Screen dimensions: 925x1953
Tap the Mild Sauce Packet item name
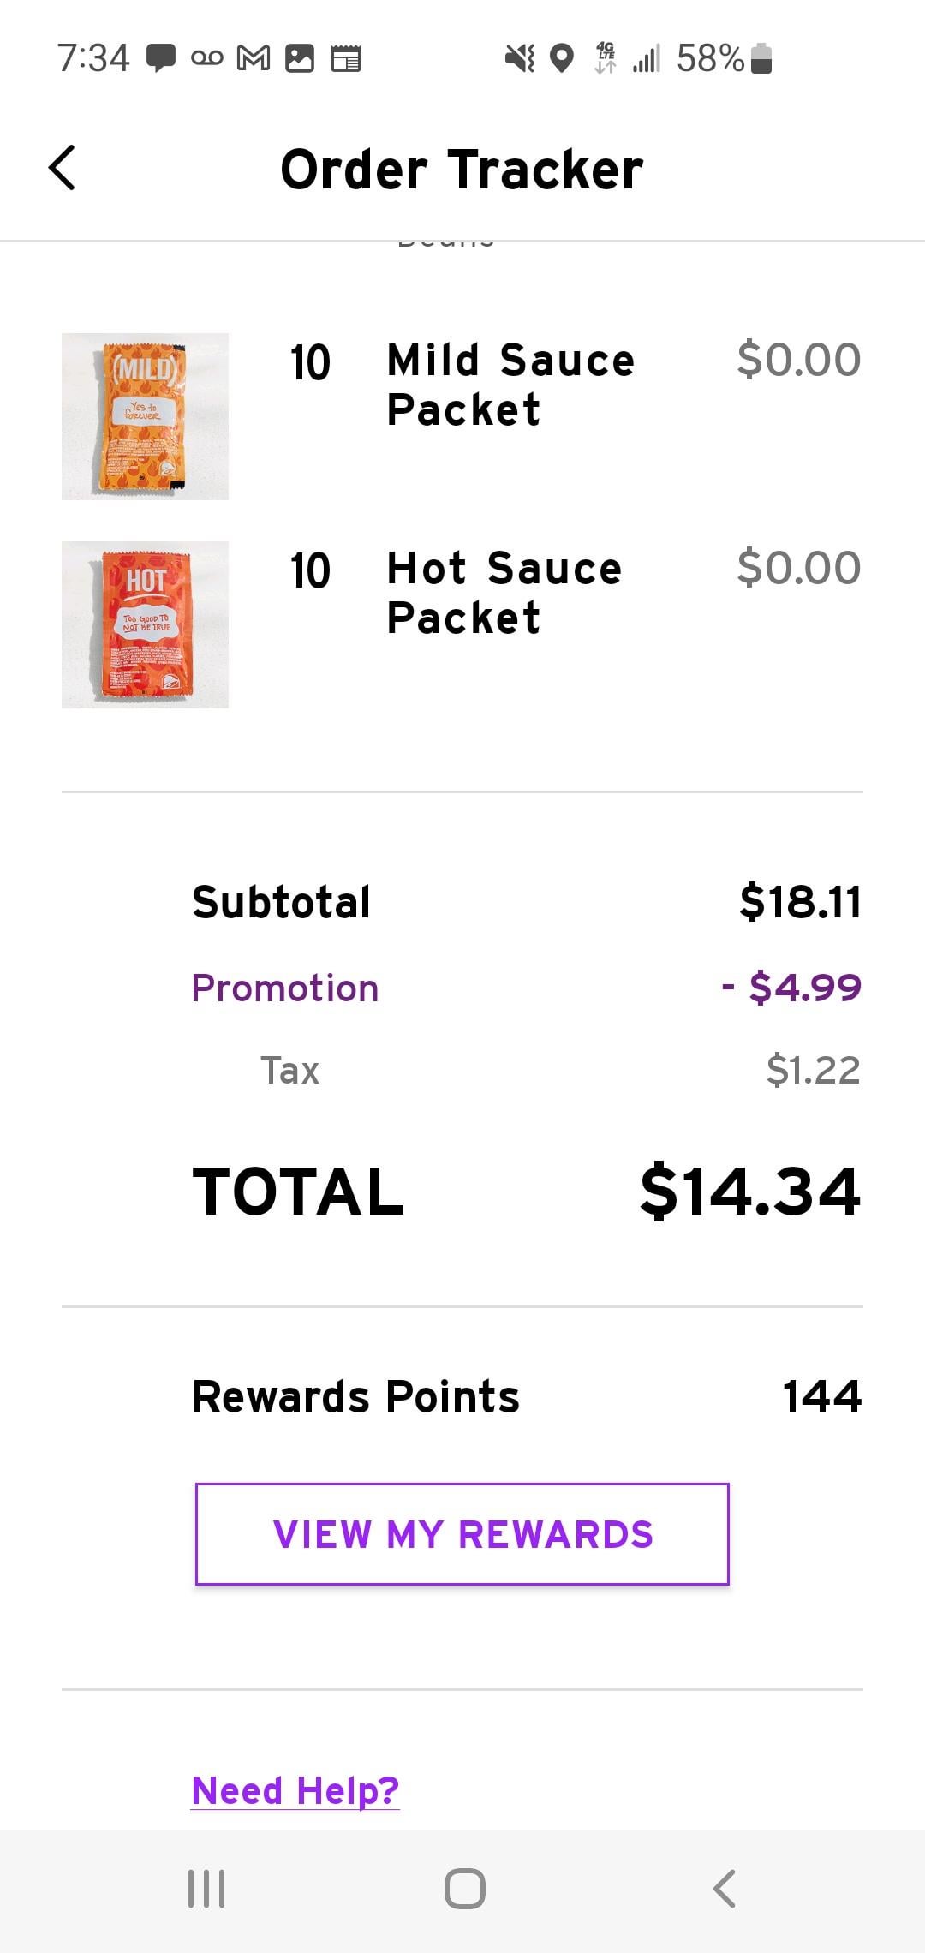click(510, 385)
